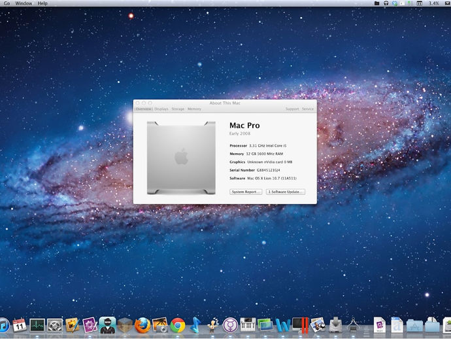This screenshot has height=339, width=451.
Task: Open the purple gear document dock icon
Action: (x=90, y=325)
